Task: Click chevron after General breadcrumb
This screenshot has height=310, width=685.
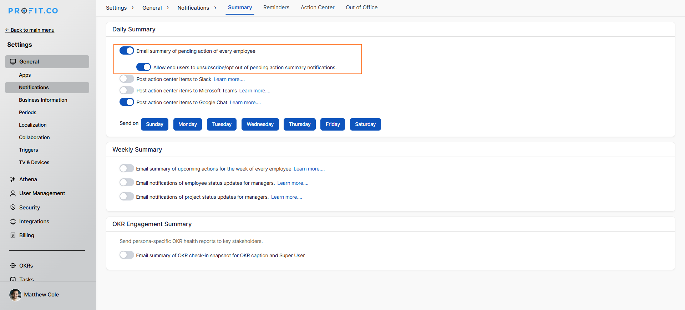Action: coord(168,8)
